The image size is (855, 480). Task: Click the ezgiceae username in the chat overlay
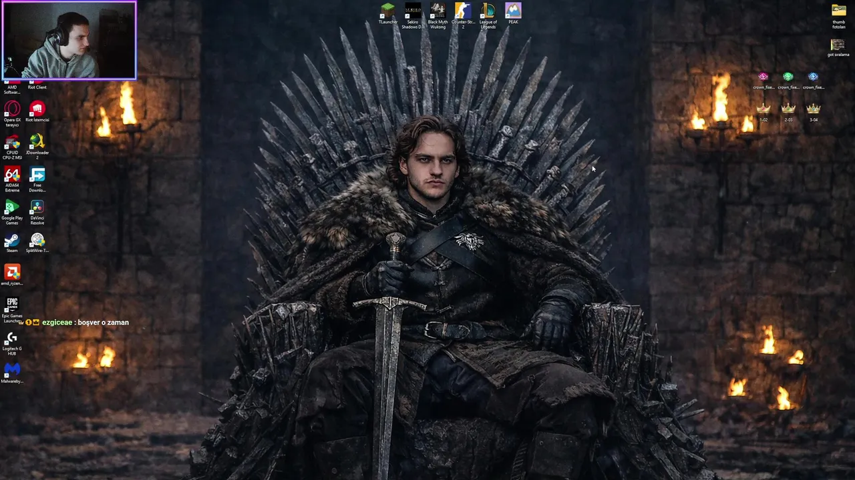tap(57, 323)
